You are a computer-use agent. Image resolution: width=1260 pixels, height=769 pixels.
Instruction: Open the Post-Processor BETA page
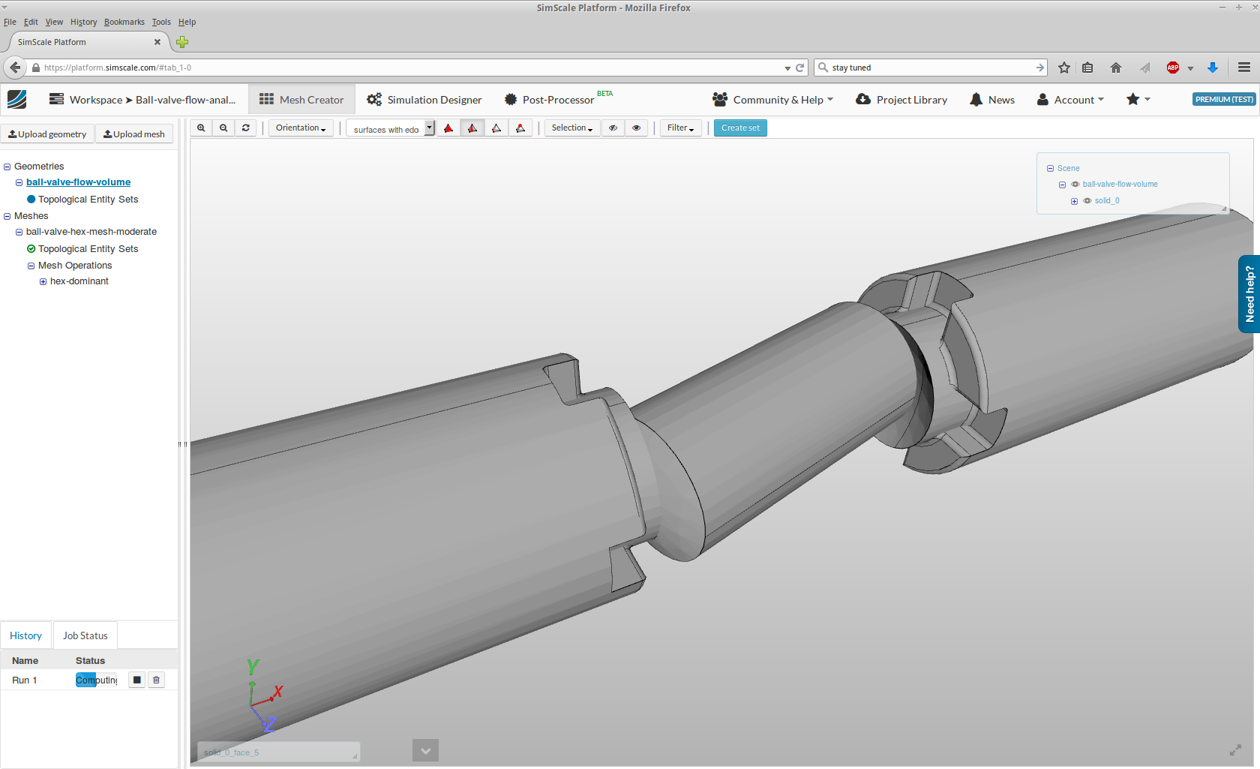pos(558,99)
